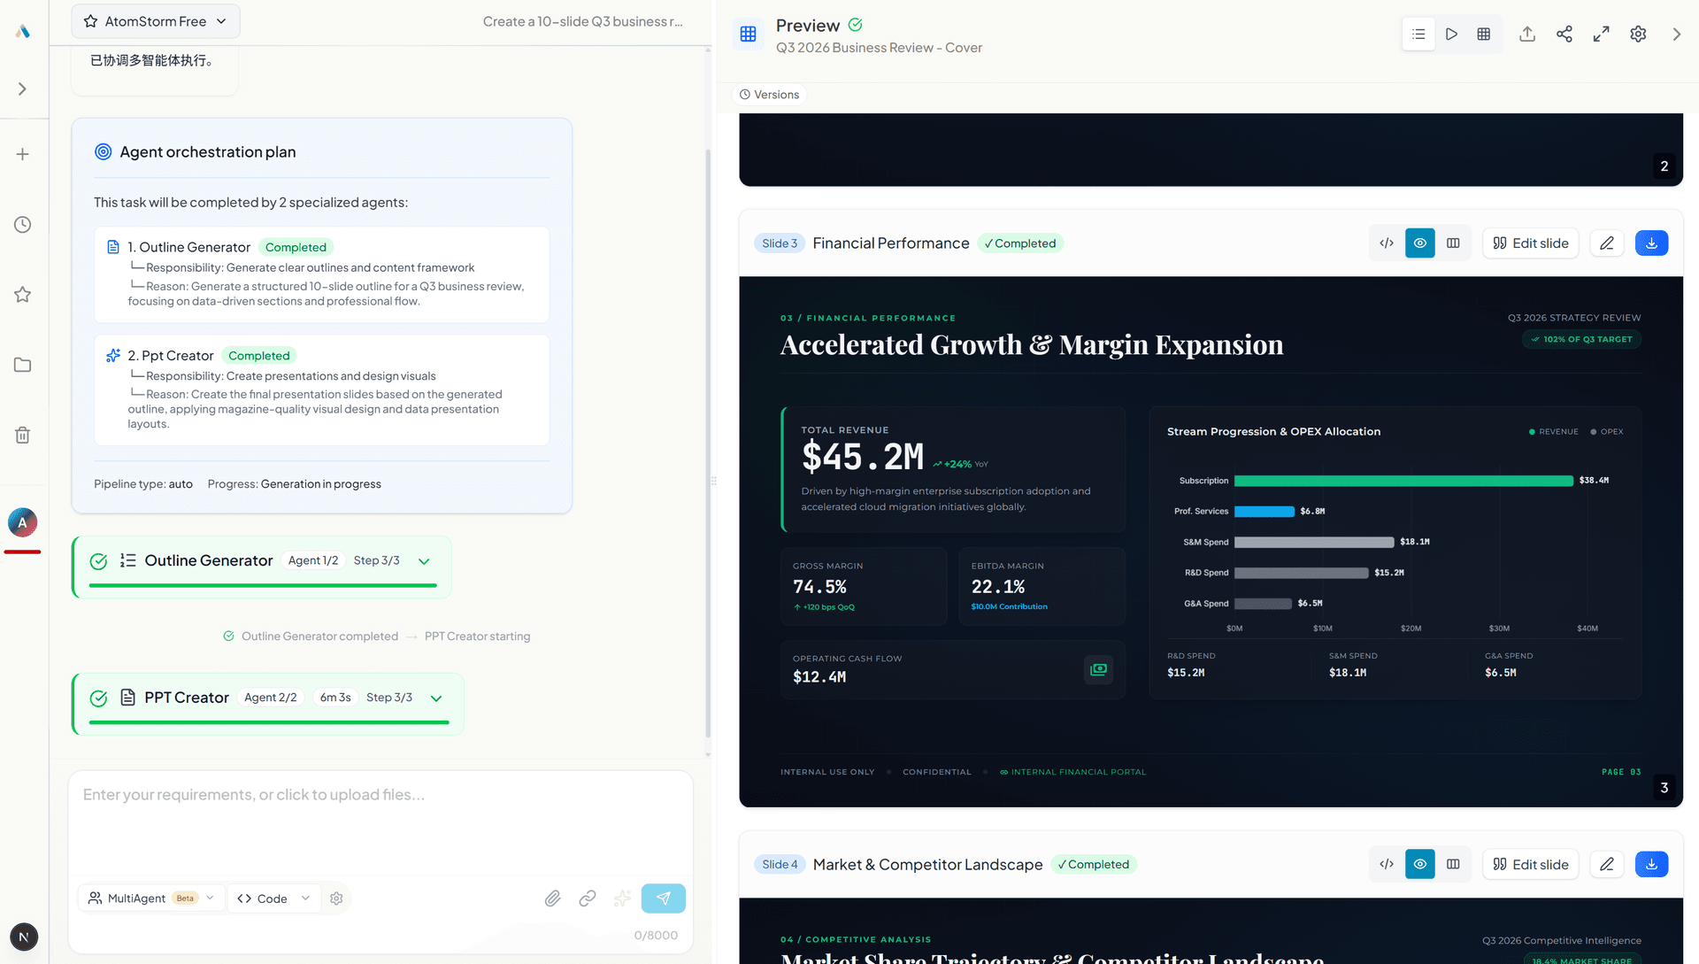The width and height of the screenshot is (1699, 964).
Task: Click the sparkle enhance prompt icon
Action: (x=623, y=898)
